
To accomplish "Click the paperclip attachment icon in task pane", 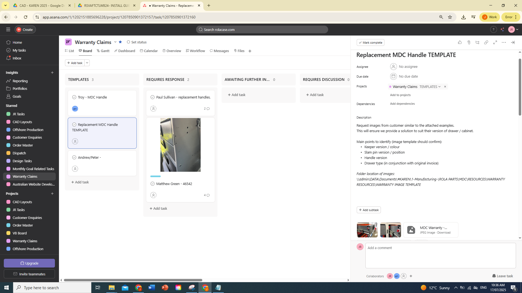I will coord(469,42).
